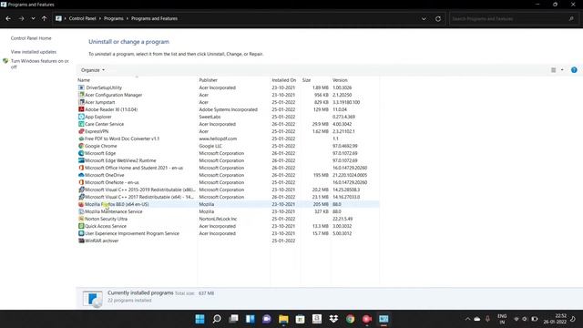Click the www.hellopdf.com publisher cell

tap(218, 138)
